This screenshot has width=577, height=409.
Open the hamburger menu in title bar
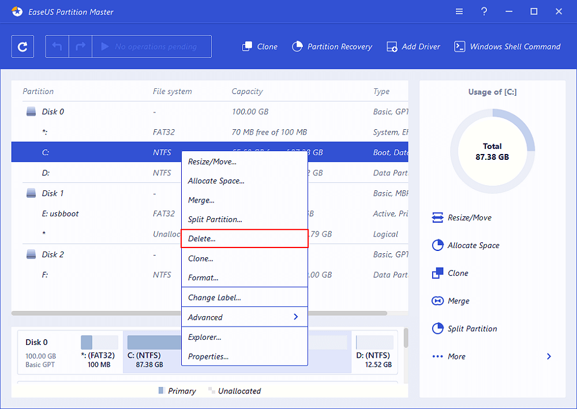[x=459, y=12]
